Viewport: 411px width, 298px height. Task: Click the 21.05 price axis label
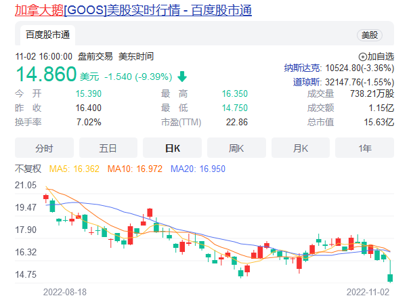26,186
